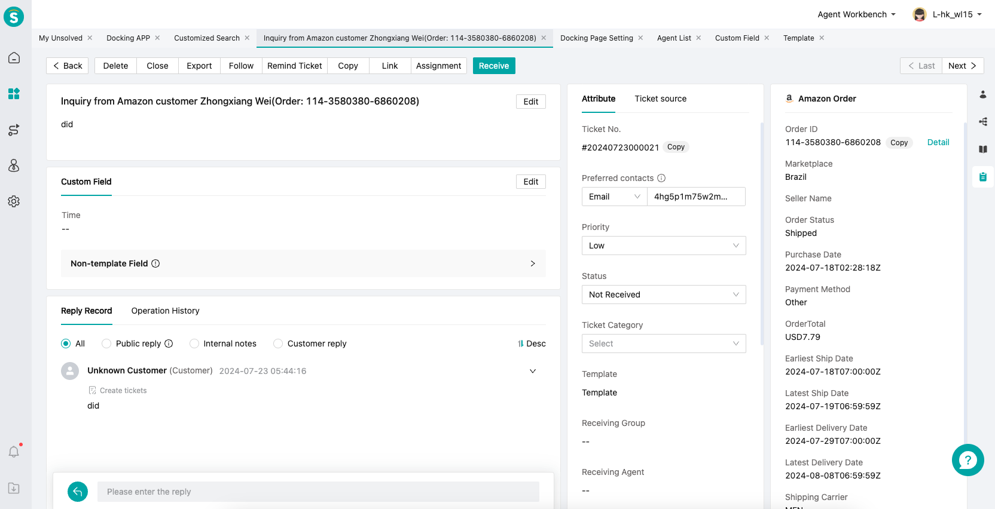This screenshot has width=995, height=509.
Task: Select the Attribute tab
Action: pos(599,99)
